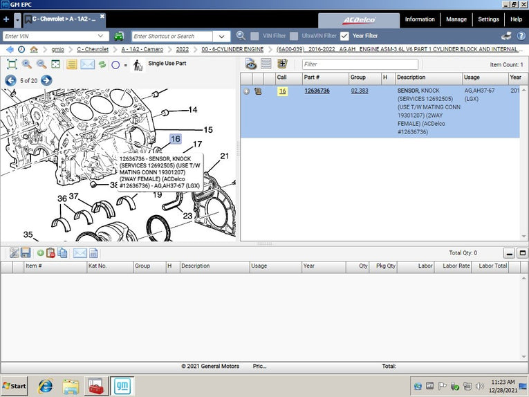Click the fit-to-window icon above the diagram

coord(12,64)
